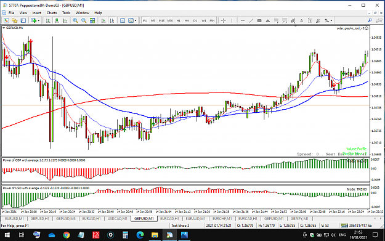The image size is (385, 241).
Task: Click the 'Test khoo 3' profile status
Action: (180, 225)
